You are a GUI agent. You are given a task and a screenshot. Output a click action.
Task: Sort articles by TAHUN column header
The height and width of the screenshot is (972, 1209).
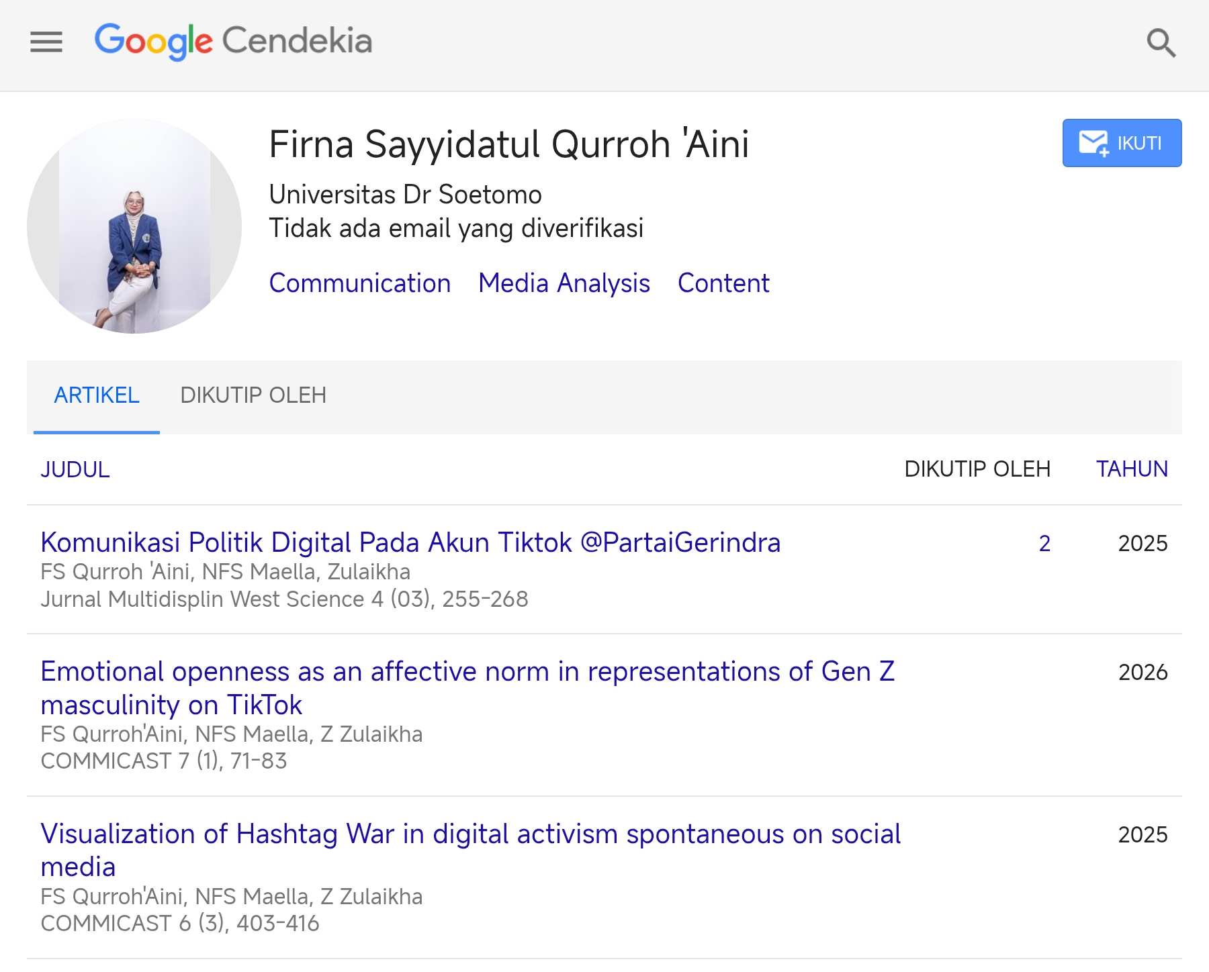tap(1131, 469)
